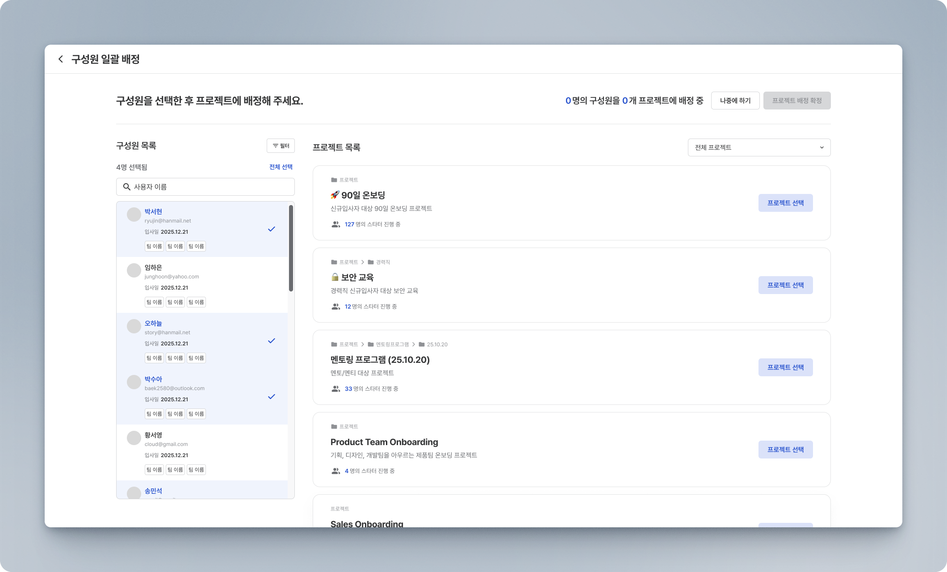Click the folder icon above 90일 온보딩
The image size is (947, 572).
(x=334, y=180)
